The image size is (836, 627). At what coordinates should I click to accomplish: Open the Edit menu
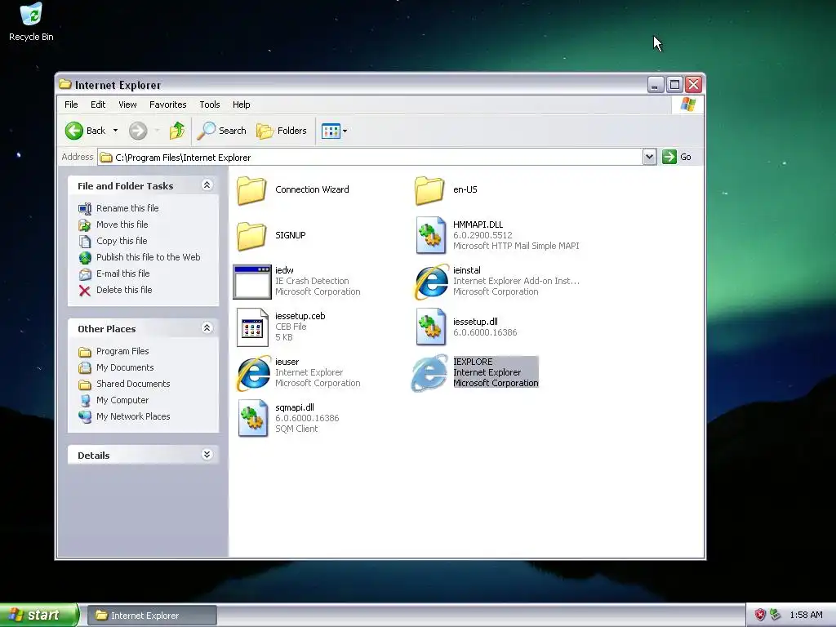[x=98, y=104]
